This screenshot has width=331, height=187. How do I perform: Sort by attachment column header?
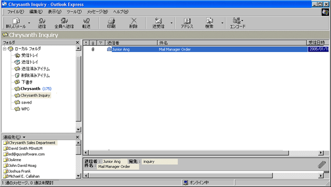click(x=93, y=43)
